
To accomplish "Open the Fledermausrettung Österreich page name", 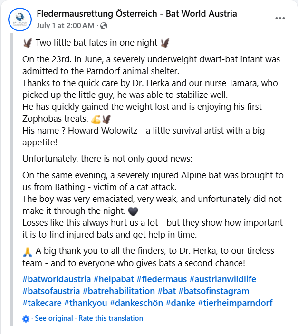I will [x=136, y=14].
